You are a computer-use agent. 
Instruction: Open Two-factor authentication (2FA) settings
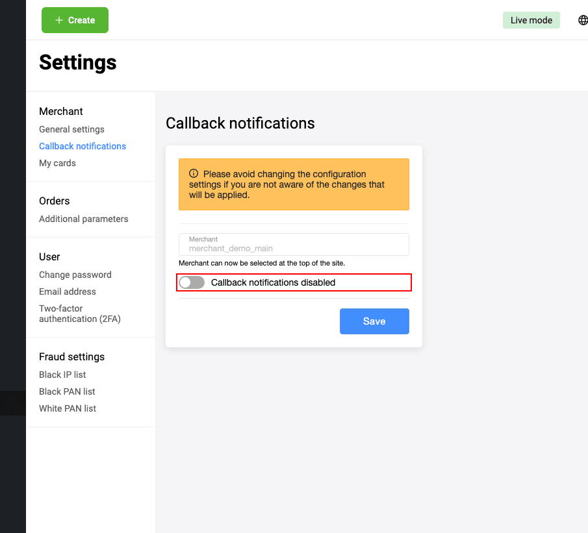coord(80,314)
